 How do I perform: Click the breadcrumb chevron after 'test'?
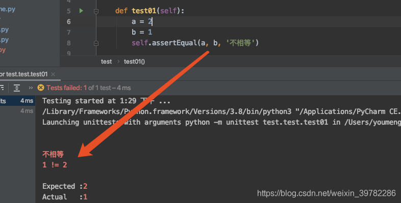pyautogui.click(x=118, y=62)
